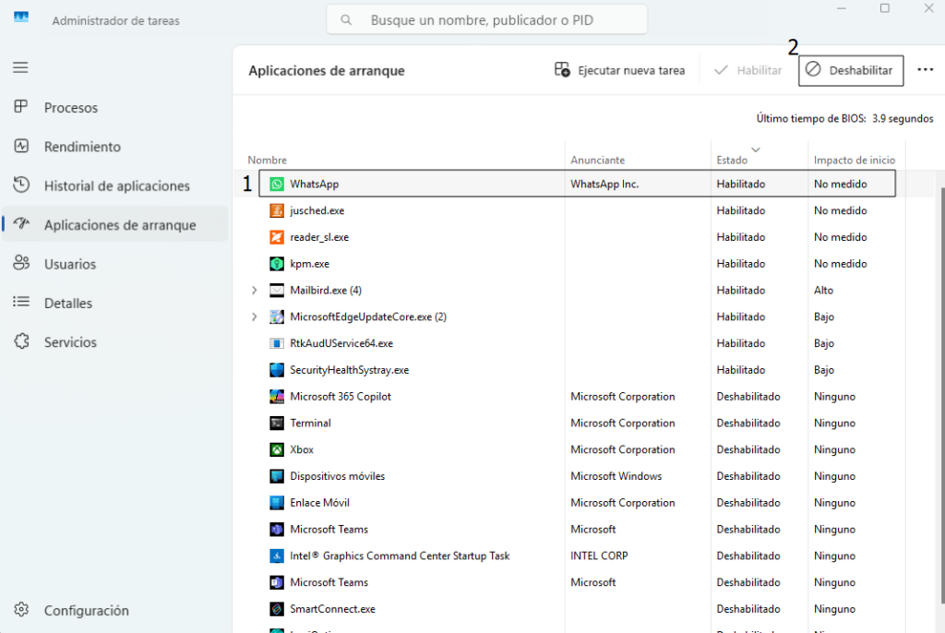This screenshot has height=633, width=945.
Task: Click the Xbox app icon in the list
Action: coord(277,449)
